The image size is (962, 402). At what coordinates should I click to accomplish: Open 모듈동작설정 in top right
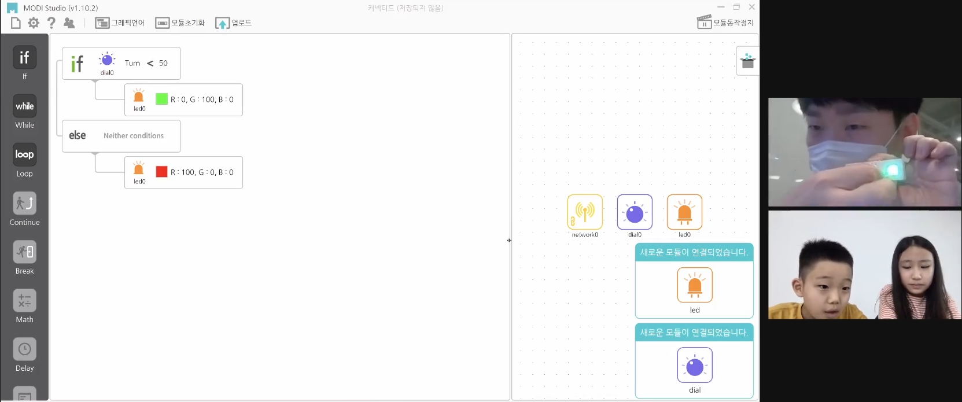click(x=725, y=23)
